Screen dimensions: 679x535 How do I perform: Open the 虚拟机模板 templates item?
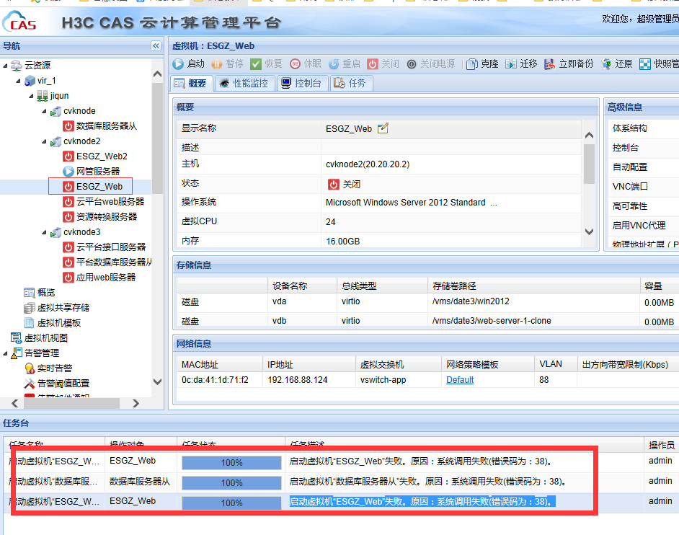coord(53,323)
